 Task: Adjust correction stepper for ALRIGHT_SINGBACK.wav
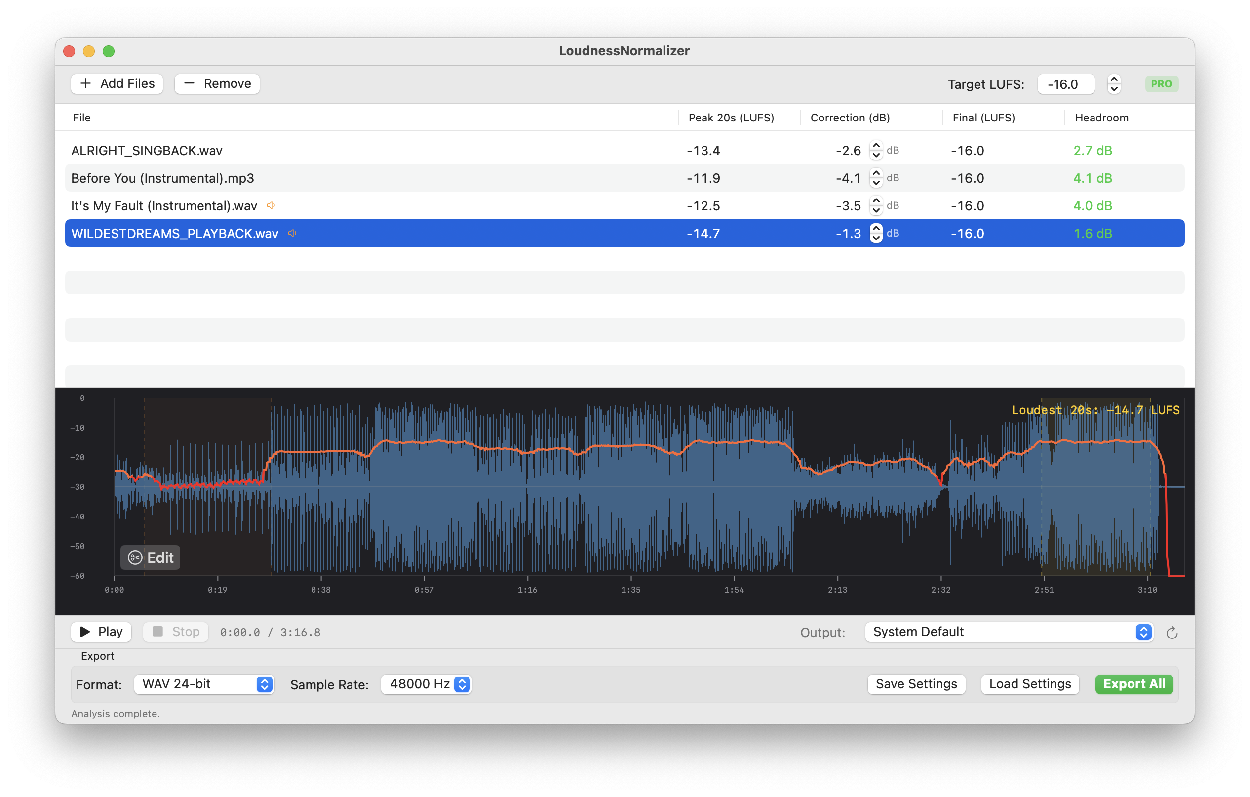click(x=876, y=151)
